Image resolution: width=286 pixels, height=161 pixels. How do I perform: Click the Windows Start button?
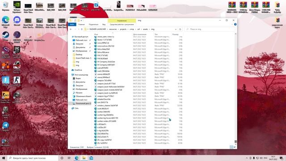click(3, 158)
